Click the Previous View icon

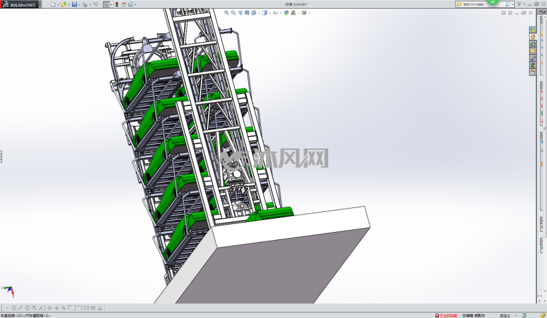240,13
